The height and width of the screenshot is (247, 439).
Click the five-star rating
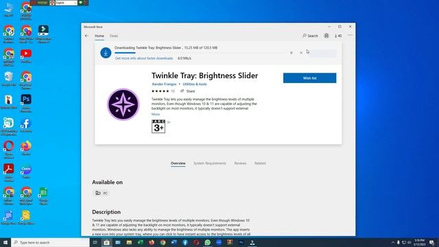point(160,91)
